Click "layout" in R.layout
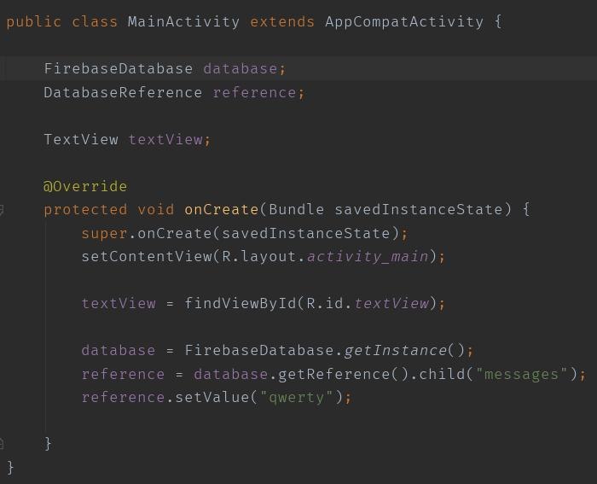The height and width of the screenshot is (484, 597). [x=268, y=256]
